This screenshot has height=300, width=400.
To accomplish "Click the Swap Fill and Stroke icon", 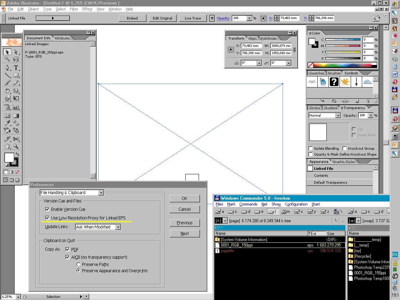I will (17, 154).
